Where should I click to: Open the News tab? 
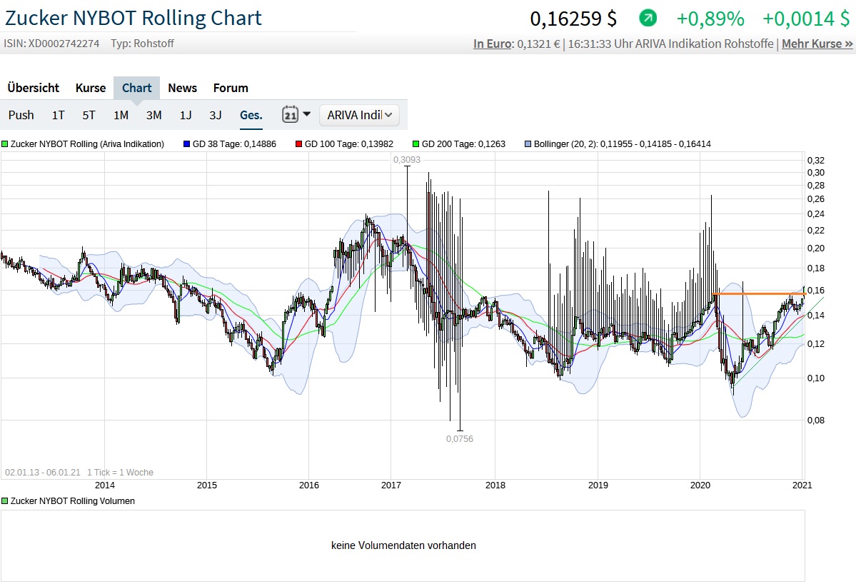pos(182,88)
